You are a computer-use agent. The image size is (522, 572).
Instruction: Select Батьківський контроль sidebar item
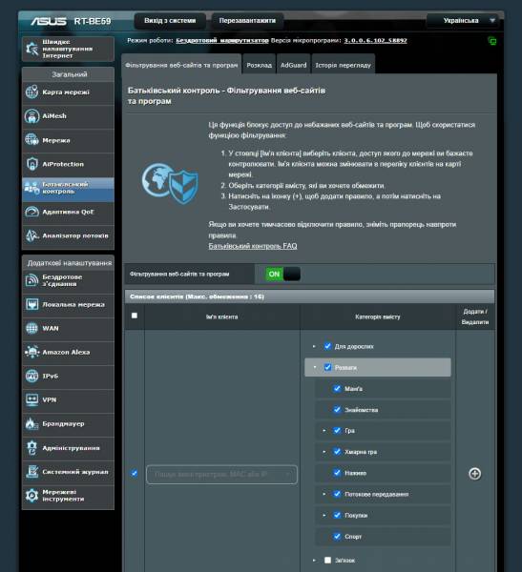click(68, 189)
